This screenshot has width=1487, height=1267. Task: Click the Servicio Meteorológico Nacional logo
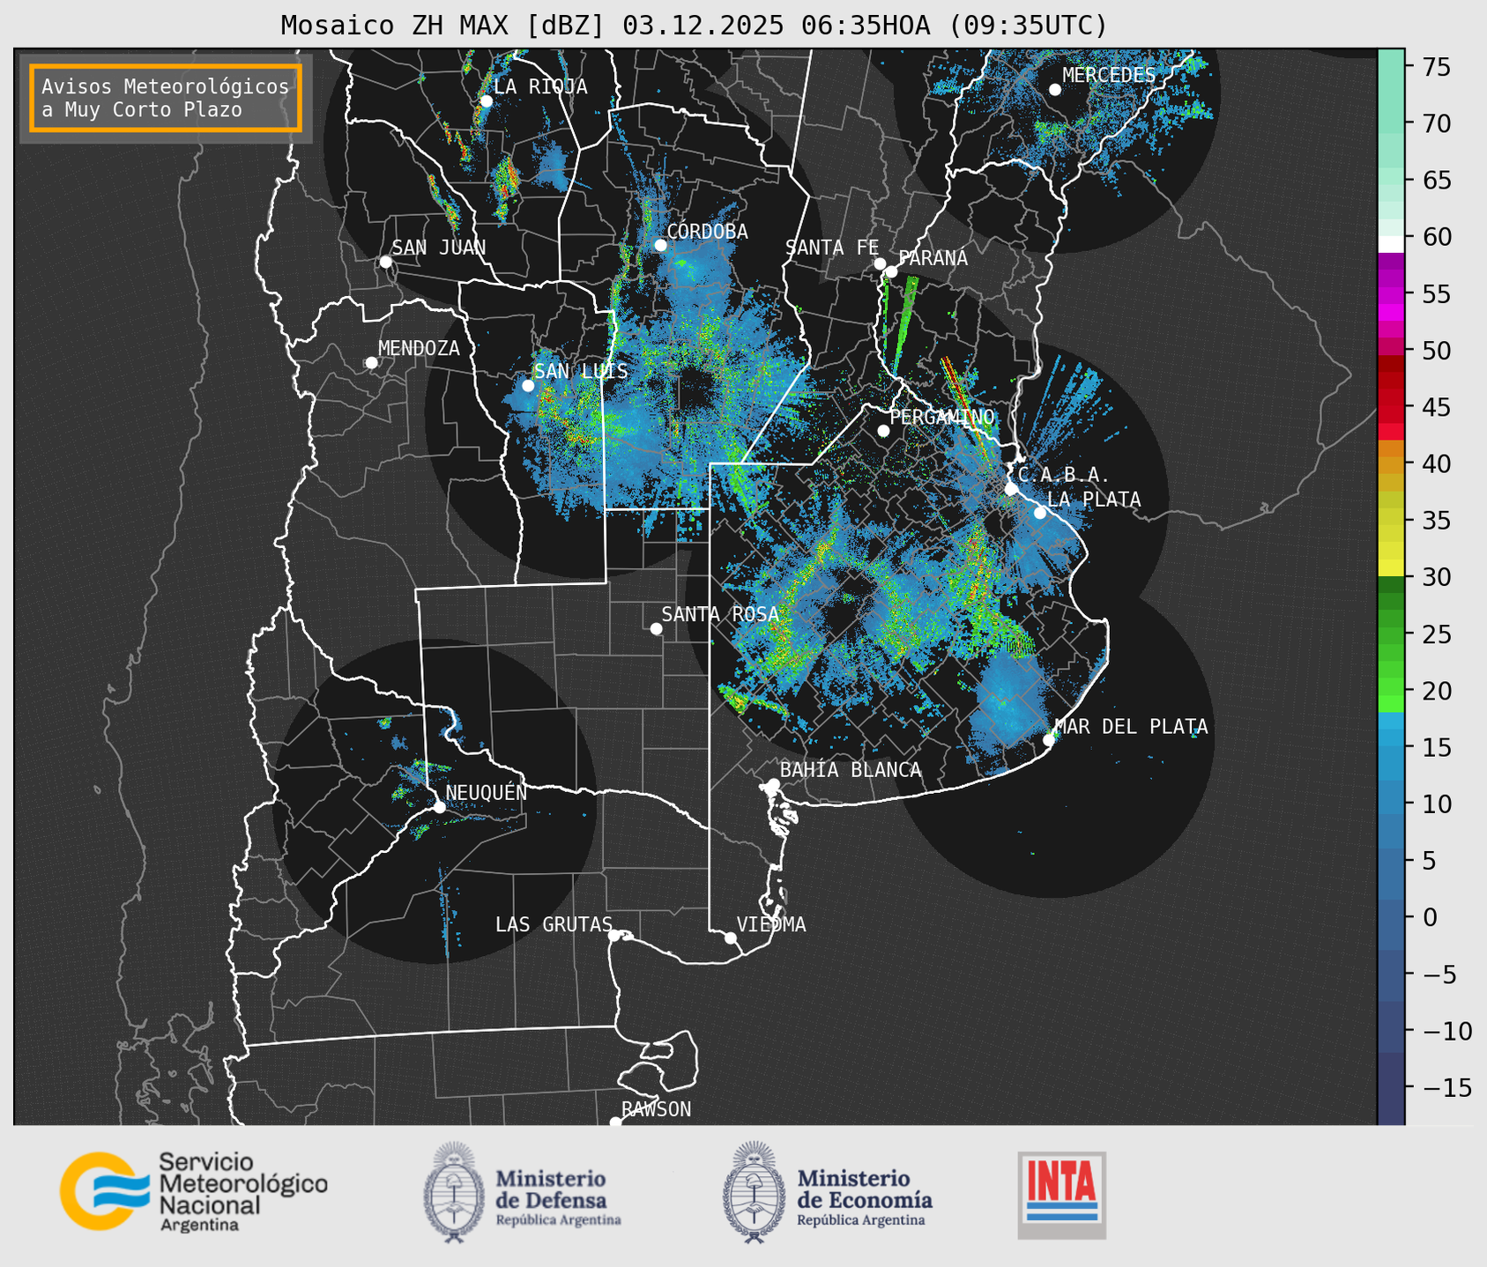coord(194,1191)
